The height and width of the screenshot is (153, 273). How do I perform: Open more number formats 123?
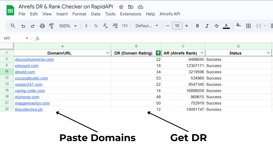coord(125,26)
